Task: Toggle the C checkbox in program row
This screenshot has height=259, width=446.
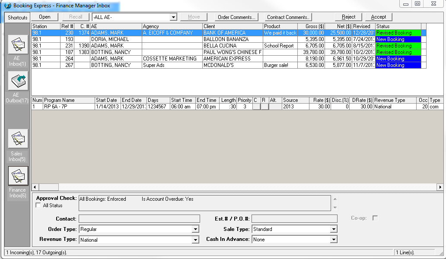Action: pyautogui.click(x=256, y=107)
